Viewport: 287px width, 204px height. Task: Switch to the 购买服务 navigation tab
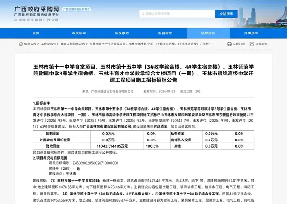(122, 33)
